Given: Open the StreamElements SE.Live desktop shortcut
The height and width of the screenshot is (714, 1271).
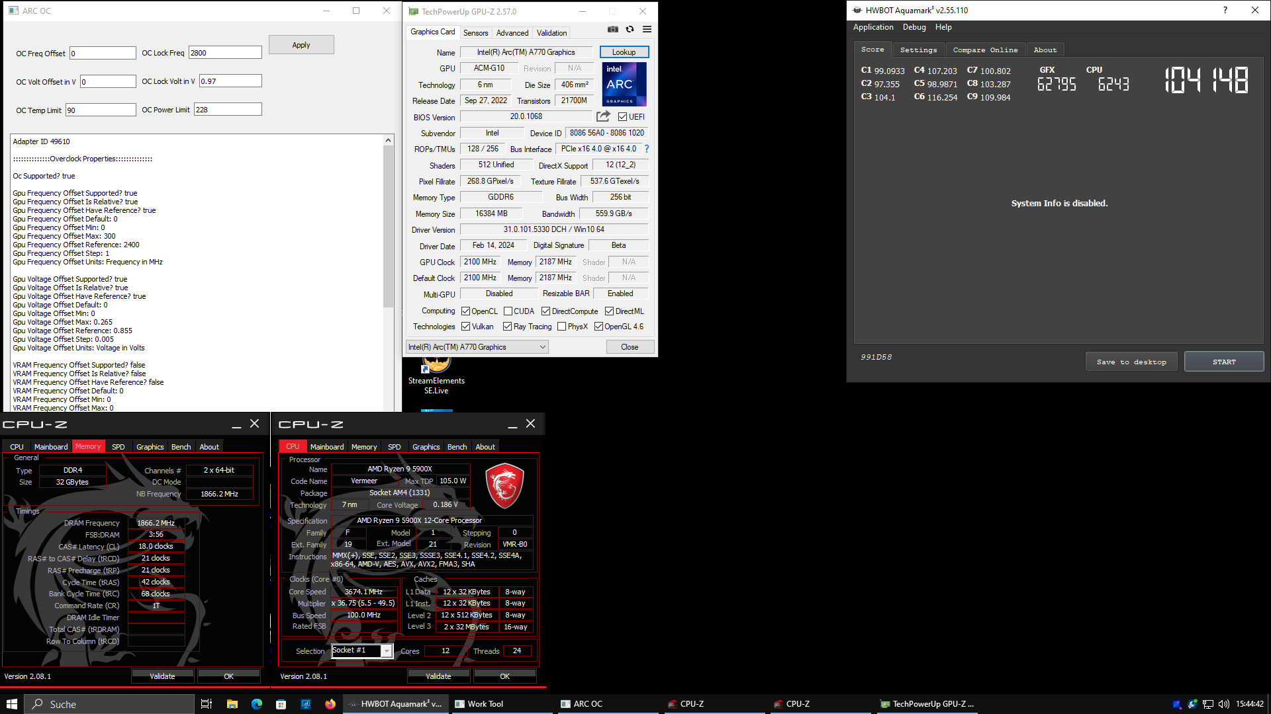Looking at the screenshot, I should 436,376.
